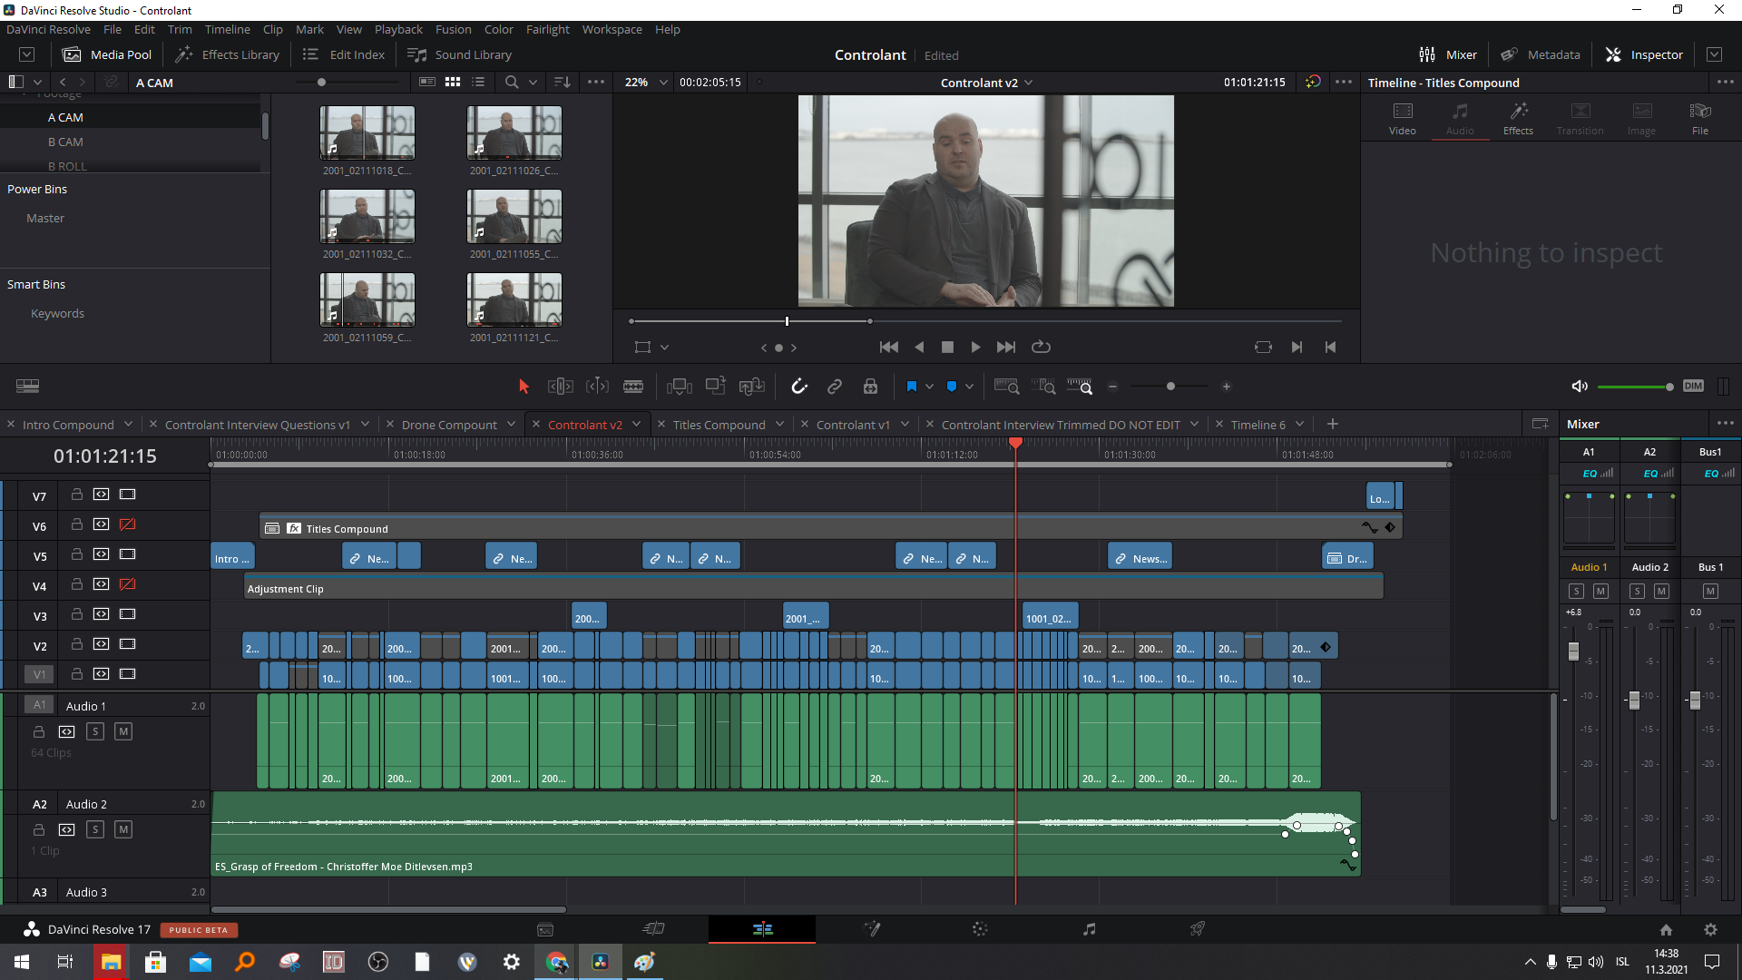Toggle timeline Snapping magnet icon
The width and height of the screenshot is (1742, 980).
click(x=799, y=387)
